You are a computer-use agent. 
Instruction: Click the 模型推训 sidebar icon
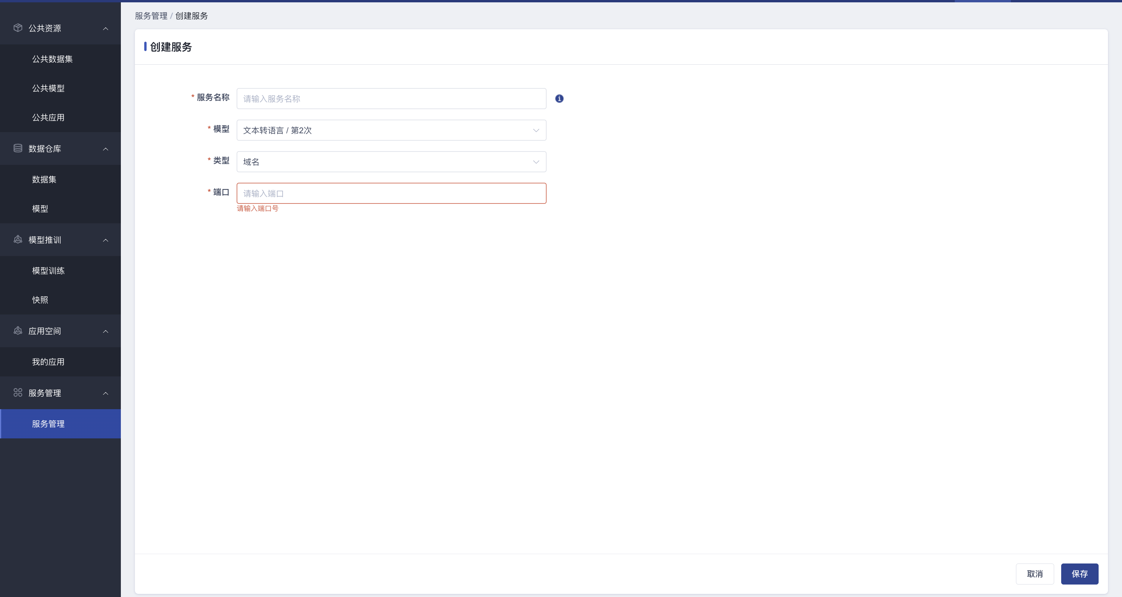(18, 240)
